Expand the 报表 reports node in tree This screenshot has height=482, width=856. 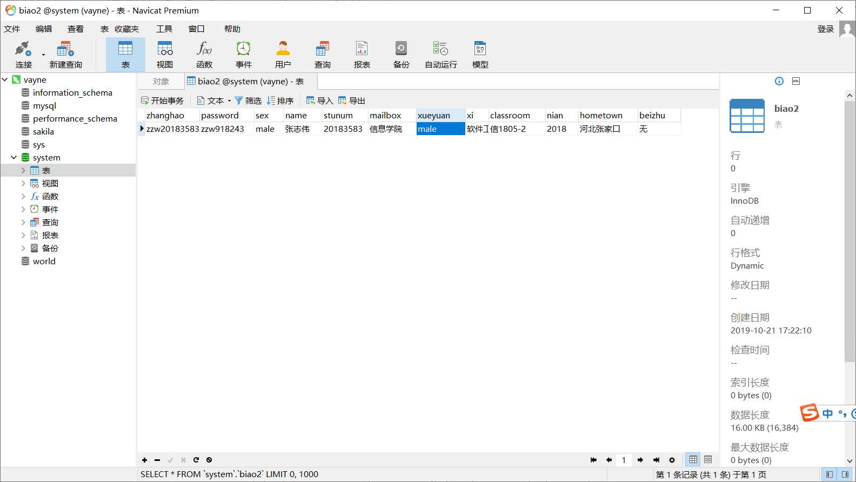[23, 235]
